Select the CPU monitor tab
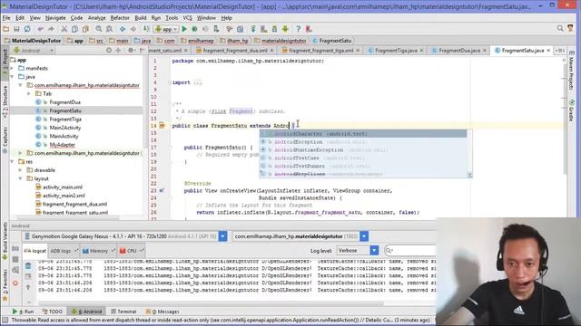 (131, 251)
